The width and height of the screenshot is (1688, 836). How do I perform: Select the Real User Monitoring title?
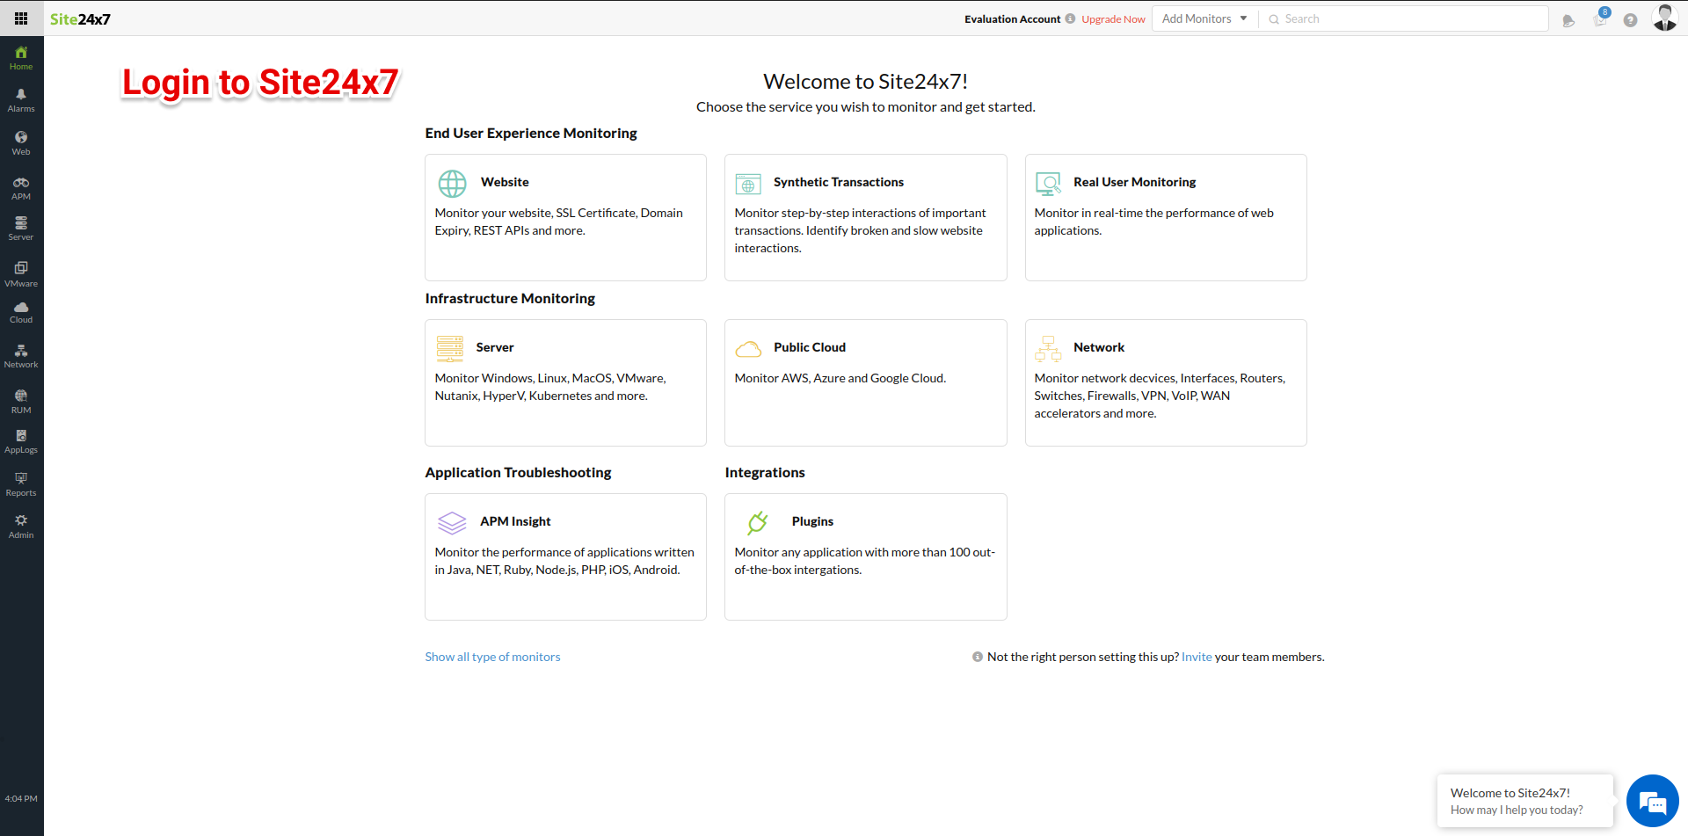point(1135,182)
